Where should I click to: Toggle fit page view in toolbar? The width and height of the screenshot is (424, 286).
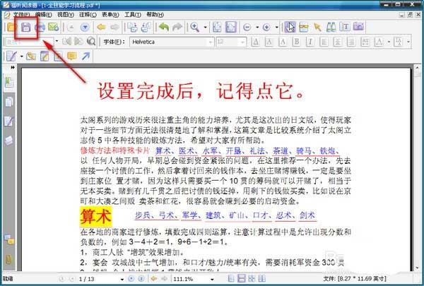[217, 27]
